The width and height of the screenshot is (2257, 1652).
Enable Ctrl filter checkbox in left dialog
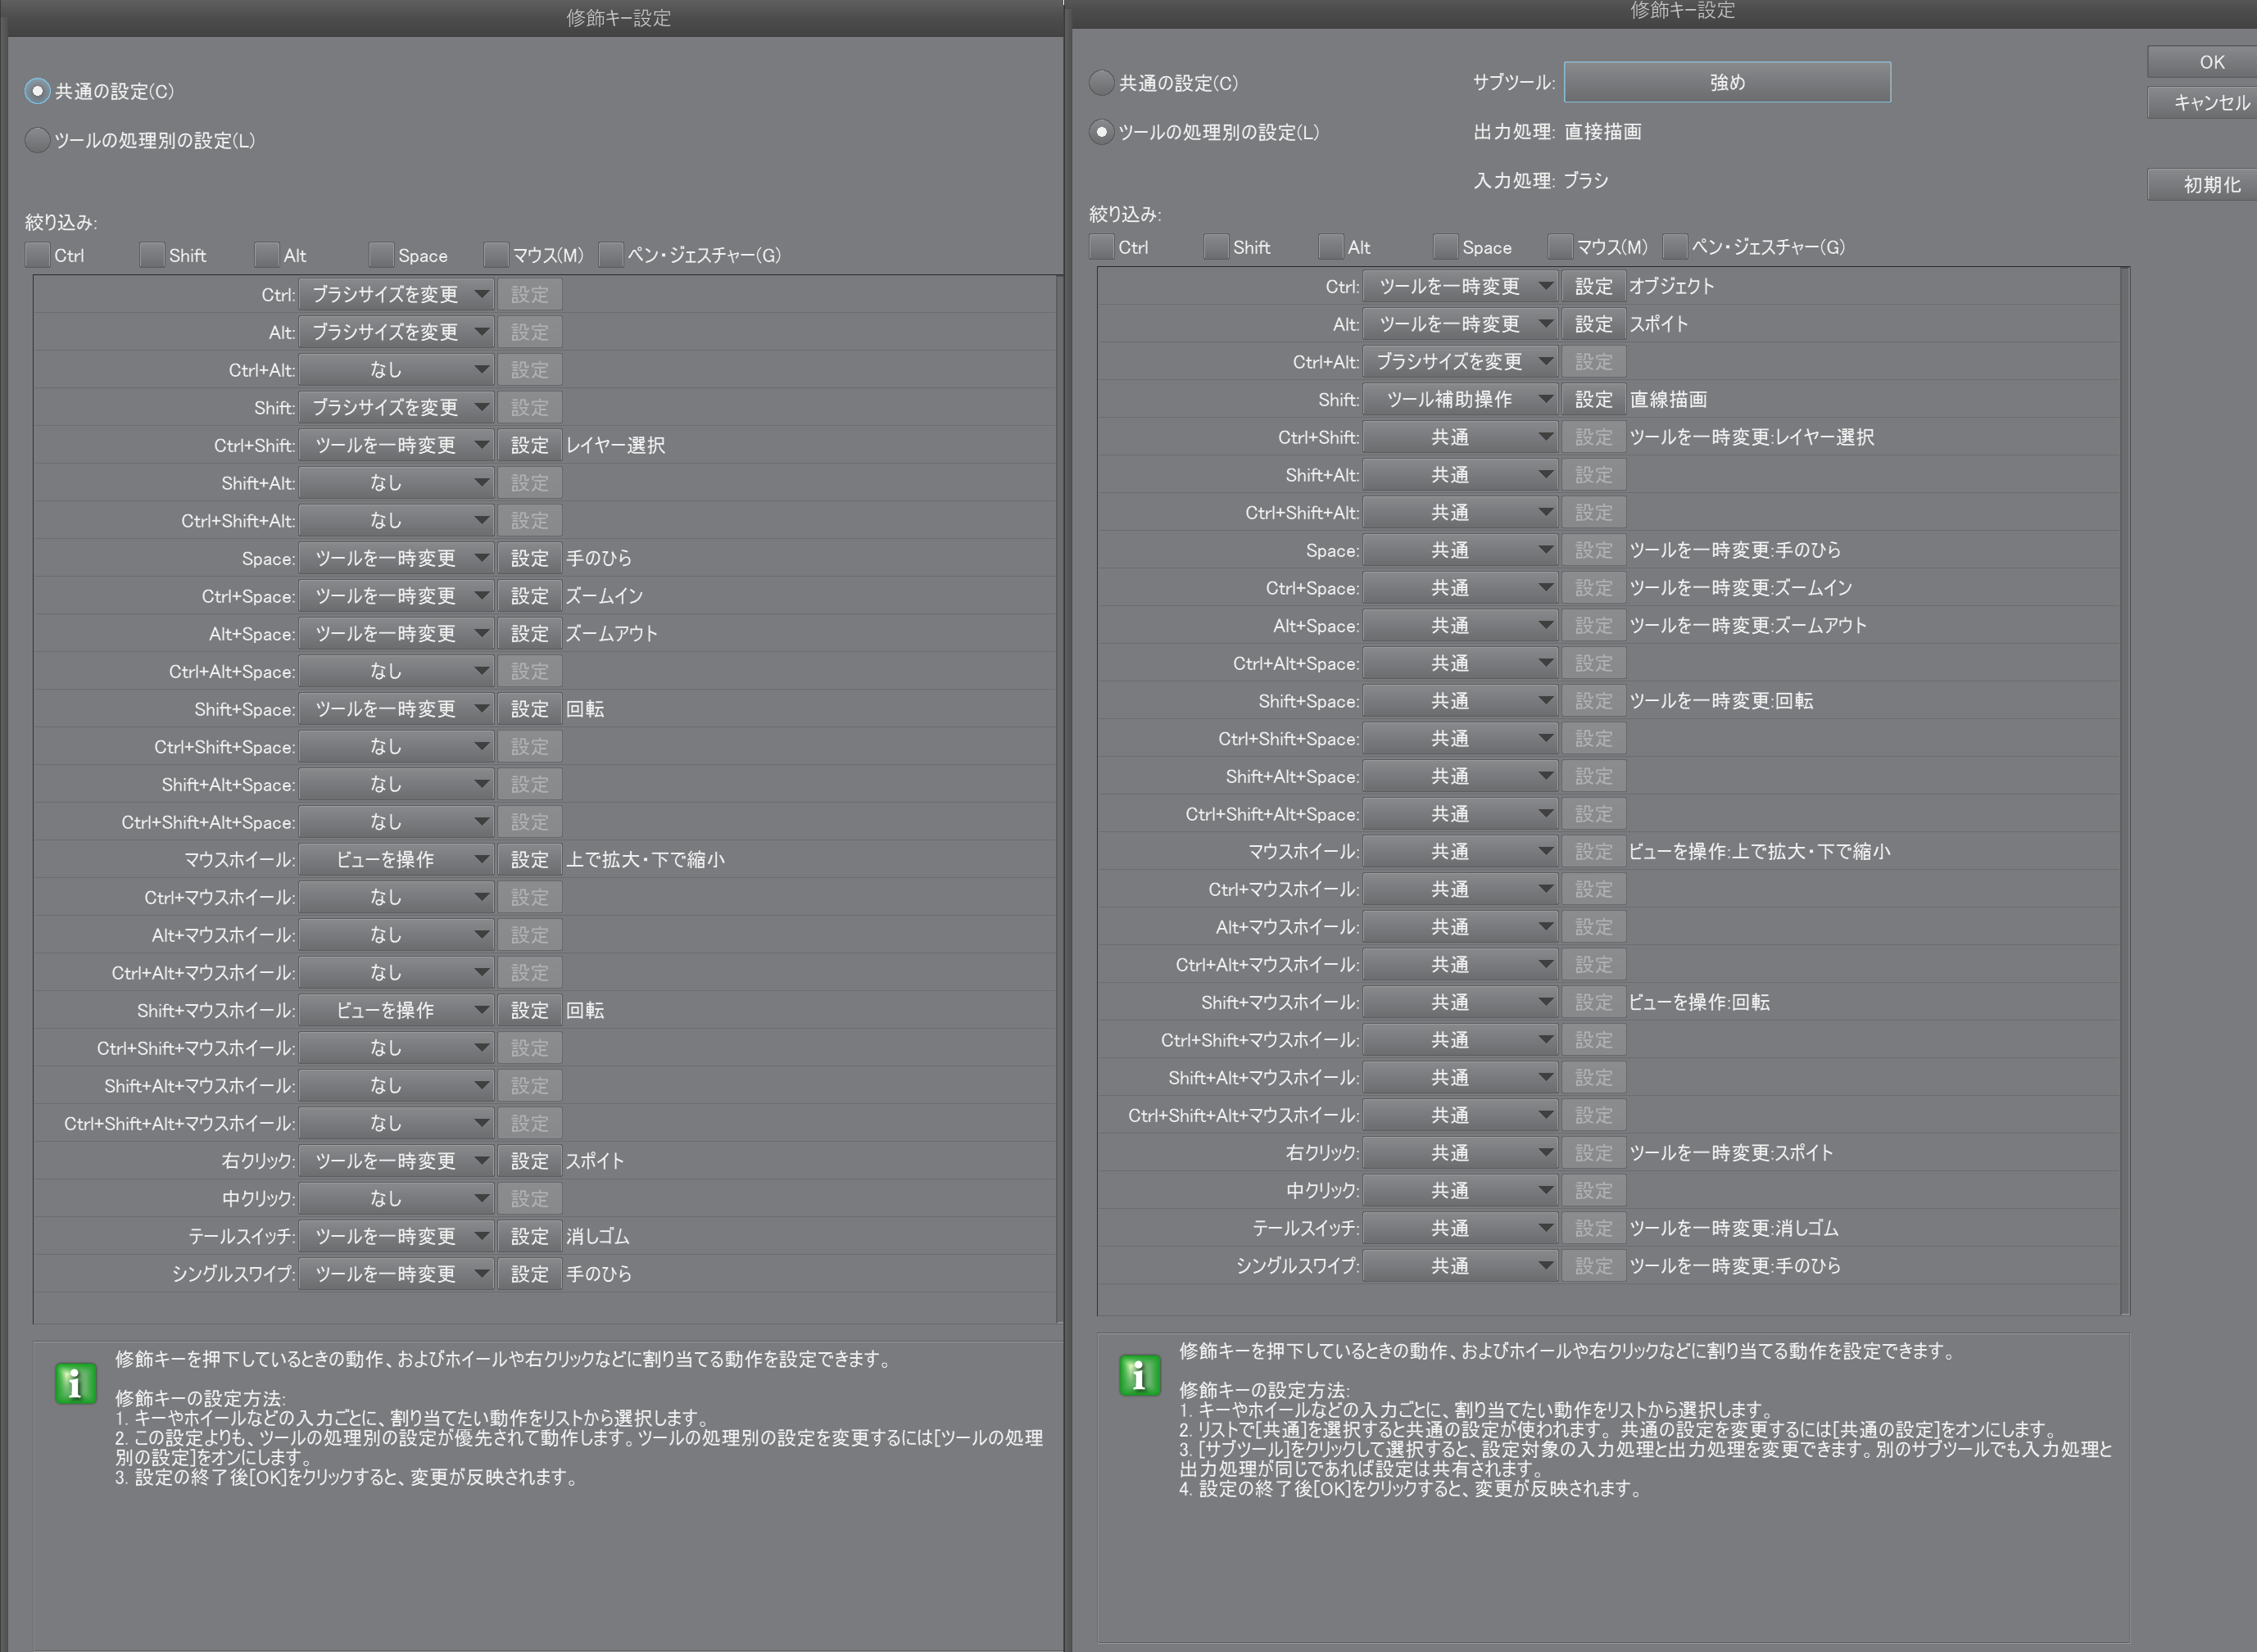point(38,255)
